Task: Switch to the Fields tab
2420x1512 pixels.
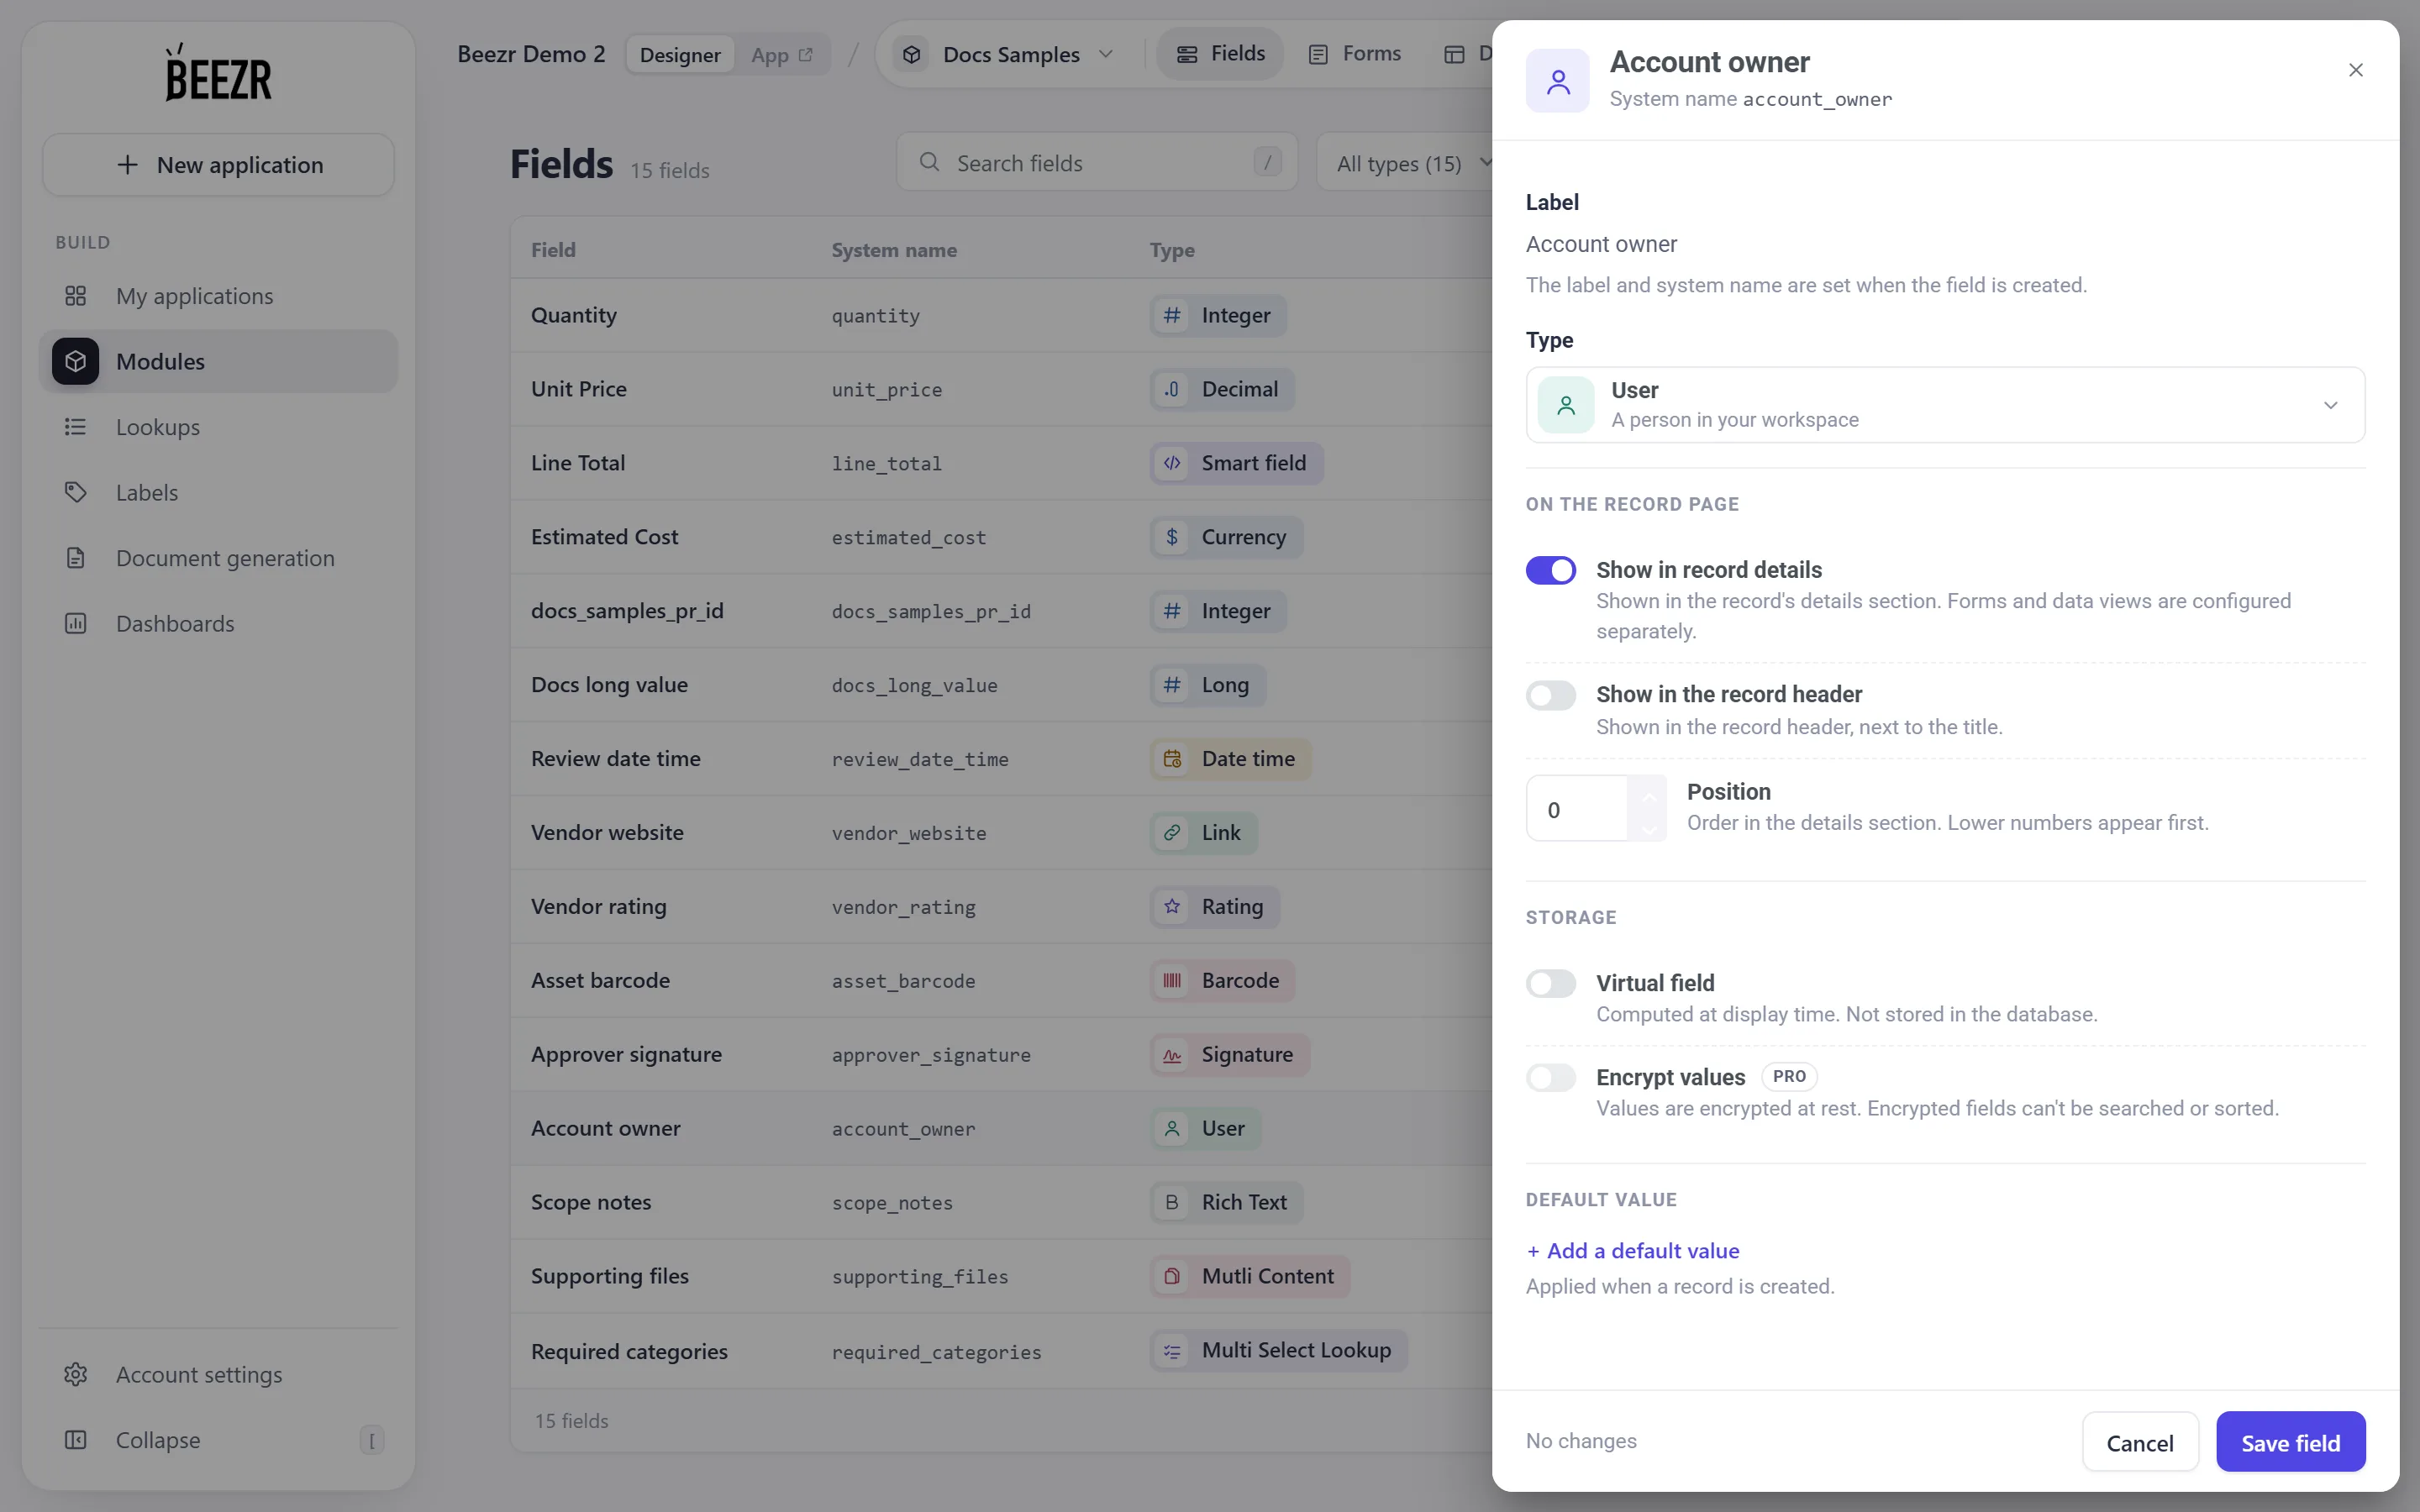Action: pyautogui.click(x=1220, y=54)
